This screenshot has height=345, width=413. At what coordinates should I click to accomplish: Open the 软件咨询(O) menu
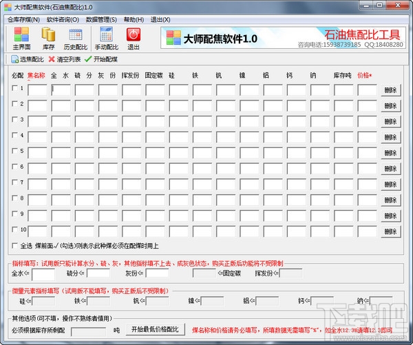63,20
